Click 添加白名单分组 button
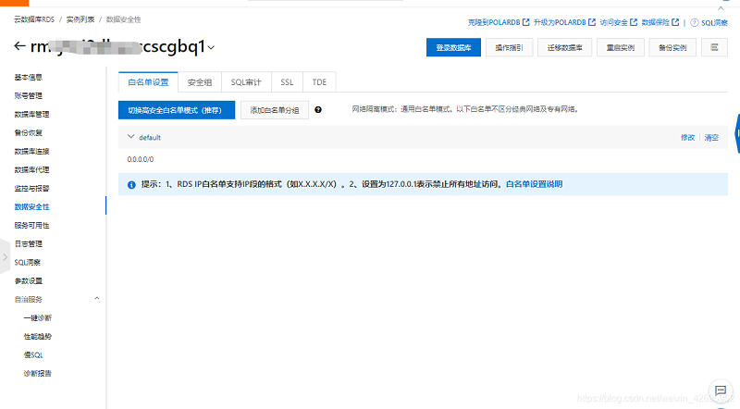The width and height of the screenshot is (740, 409). tap(274, 110)
